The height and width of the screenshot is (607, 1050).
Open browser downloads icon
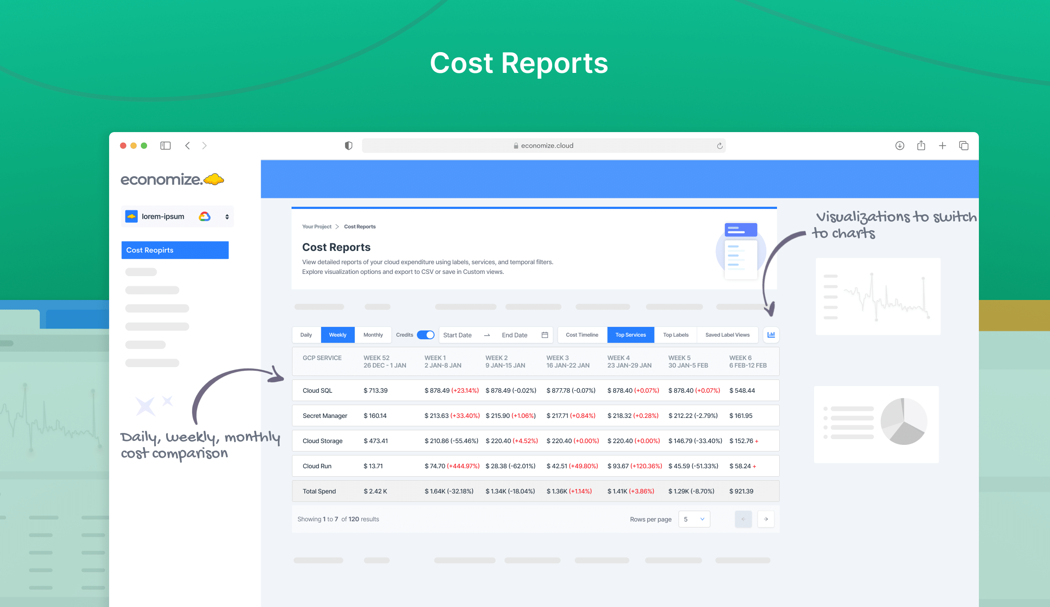point(900,146)
